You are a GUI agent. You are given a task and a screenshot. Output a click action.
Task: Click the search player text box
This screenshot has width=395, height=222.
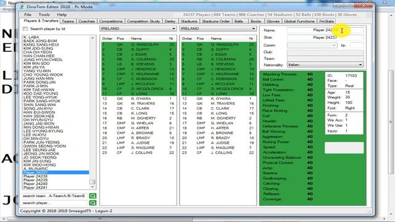55,203
